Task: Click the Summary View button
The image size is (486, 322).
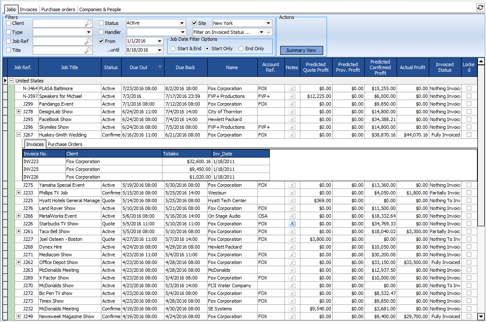Action: [x=301, y=50]
